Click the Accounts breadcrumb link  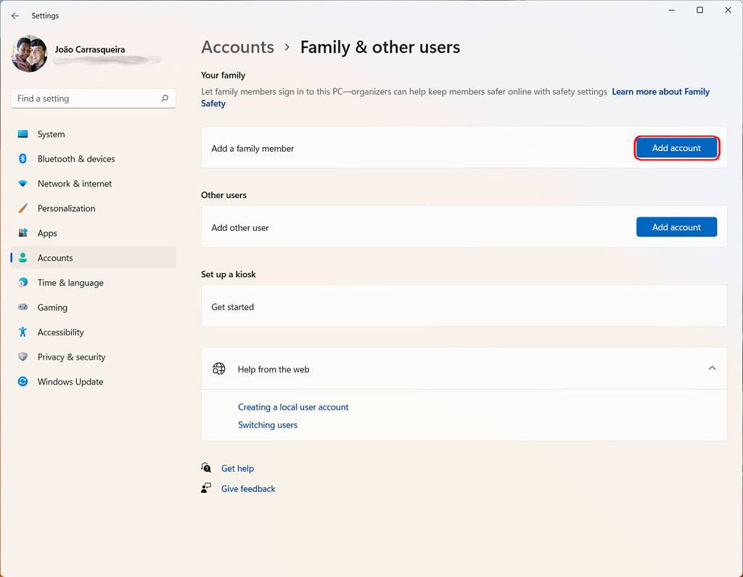point(237,46)
